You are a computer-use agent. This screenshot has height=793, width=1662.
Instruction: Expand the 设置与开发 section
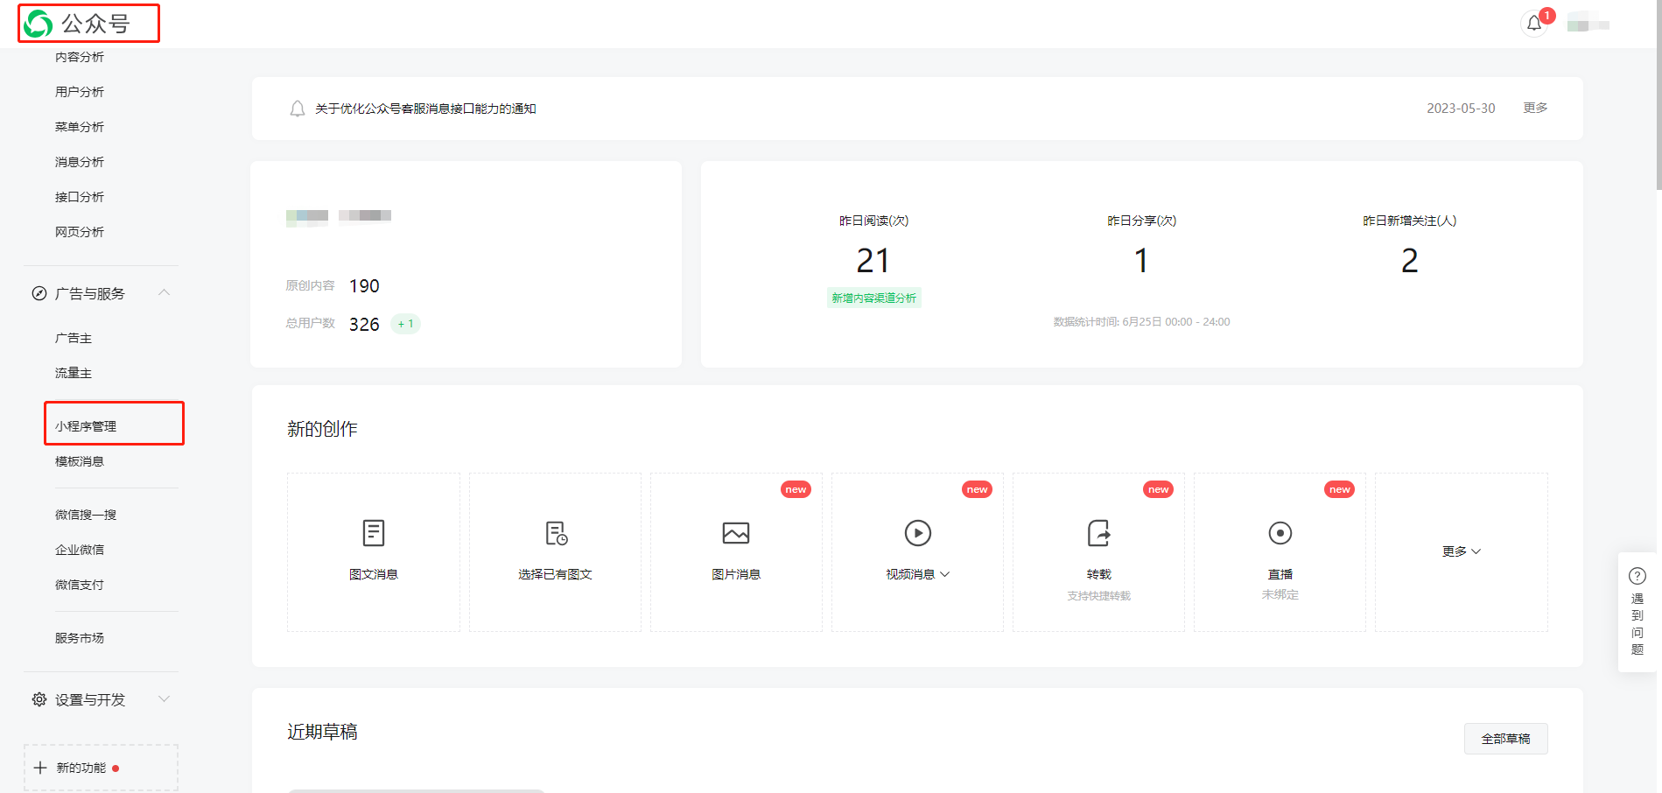click(x=164, y=699)
